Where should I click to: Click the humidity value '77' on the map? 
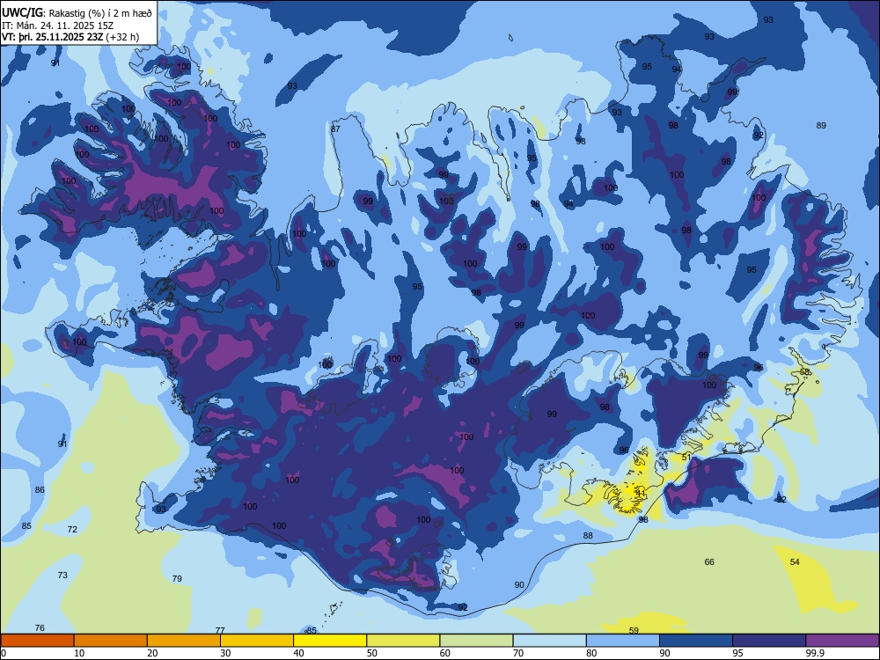(220, 630)
